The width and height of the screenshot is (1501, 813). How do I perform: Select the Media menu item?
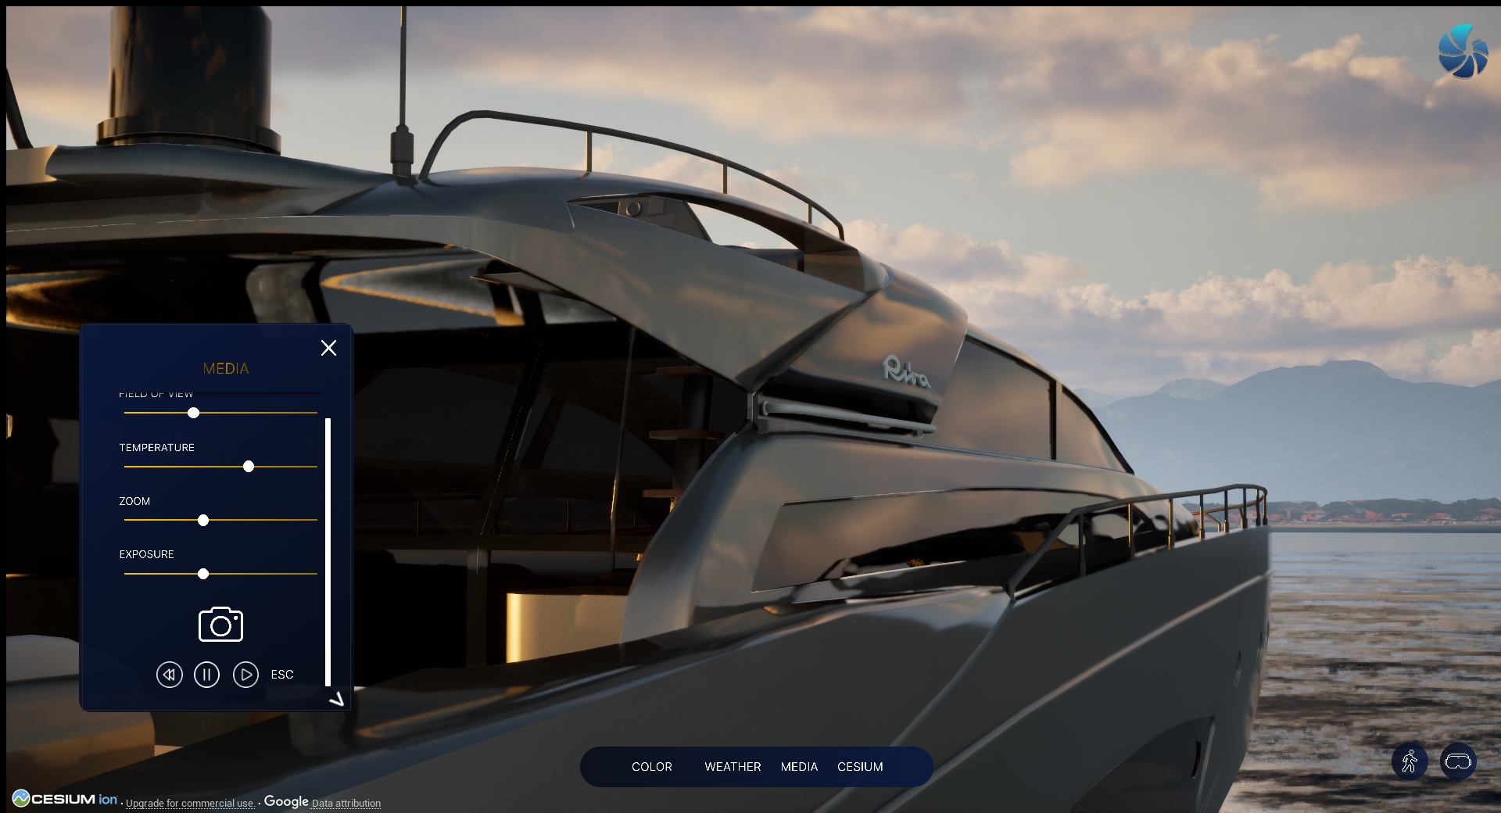point(799,767)
